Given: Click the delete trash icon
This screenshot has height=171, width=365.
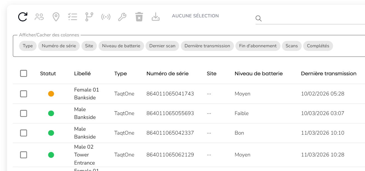Looking at the screenshot, I should pos(139,17).
